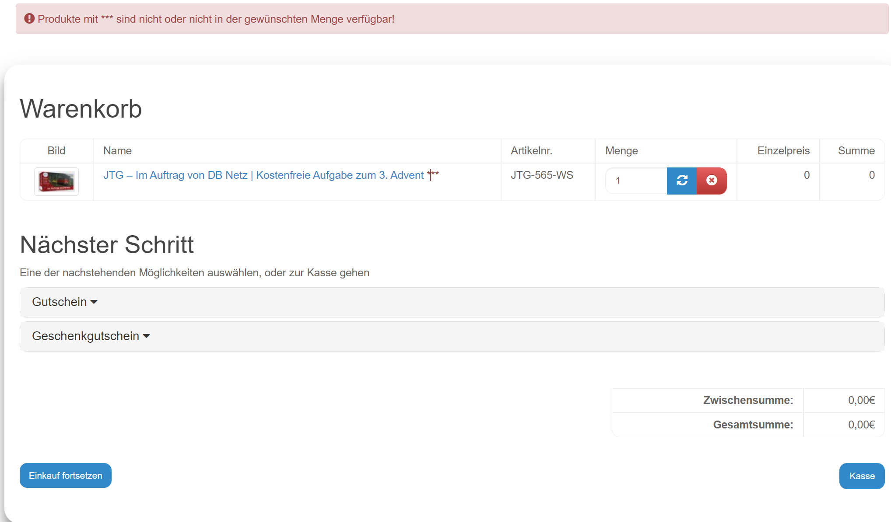Click the red availability warning message text
The width and height of the screenshot is (891, 522).
216,19
